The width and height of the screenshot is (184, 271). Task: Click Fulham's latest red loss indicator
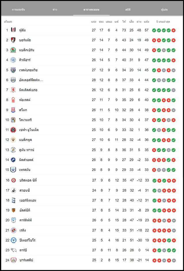pyautogui.click(x=173, y=31)
